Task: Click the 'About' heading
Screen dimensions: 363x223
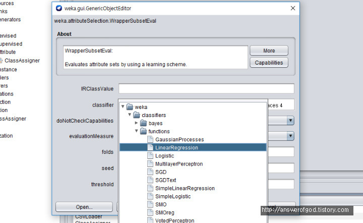Action: coord(64,34)
